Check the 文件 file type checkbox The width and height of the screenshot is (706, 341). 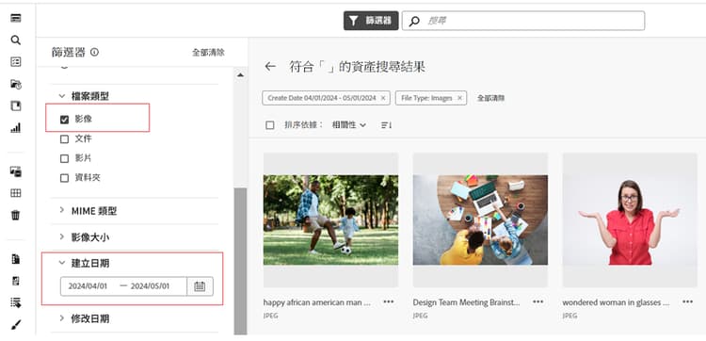point(64,139)
